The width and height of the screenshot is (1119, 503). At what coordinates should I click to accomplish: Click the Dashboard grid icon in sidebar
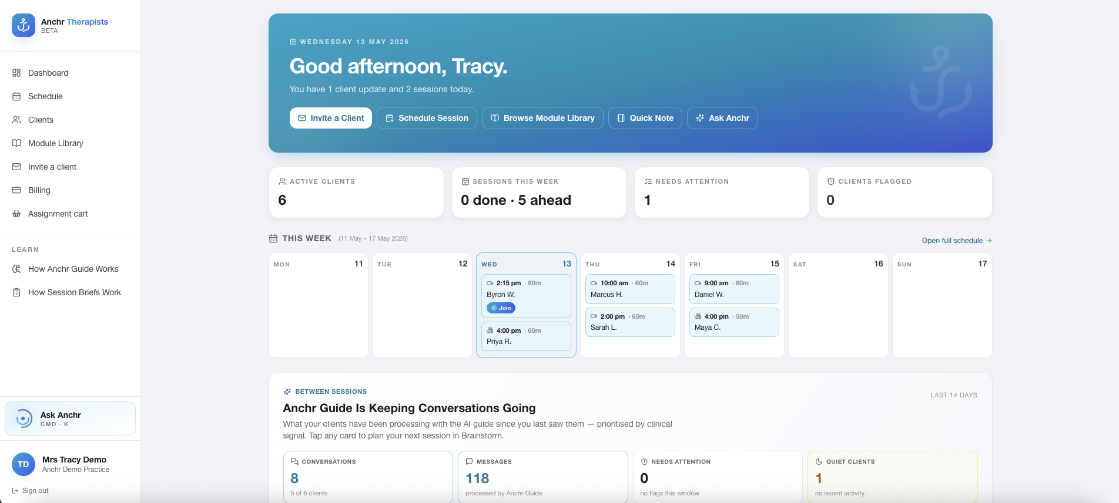point(16,73)
